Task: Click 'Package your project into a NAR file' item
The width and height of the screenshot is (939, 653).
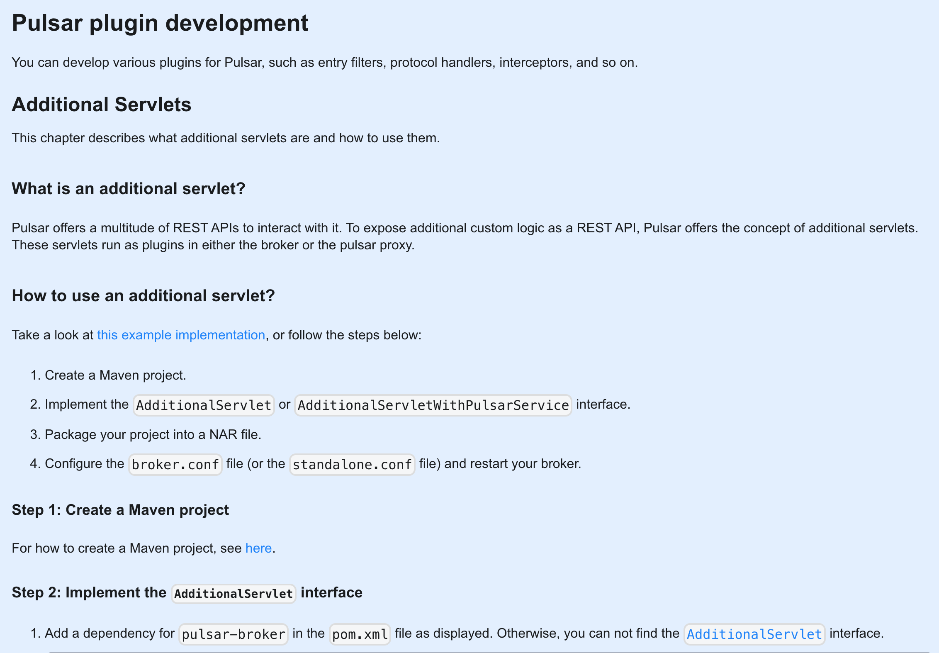Action: coord(153,434)
